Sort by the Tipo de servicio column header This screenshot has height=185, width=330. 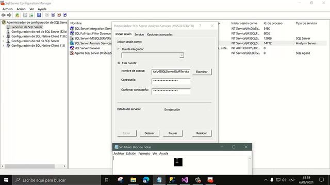tap(306, 23)
